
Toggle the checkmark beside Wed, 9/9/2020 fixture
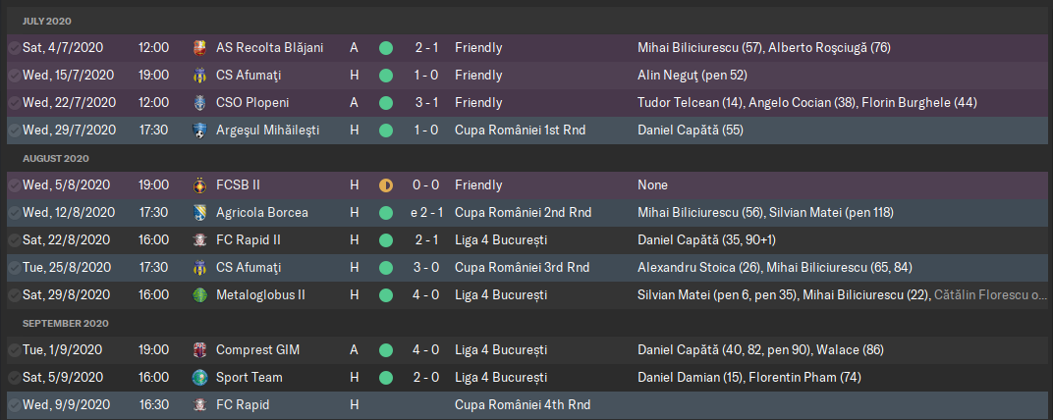pyautogui.click(x=14, y=405)
